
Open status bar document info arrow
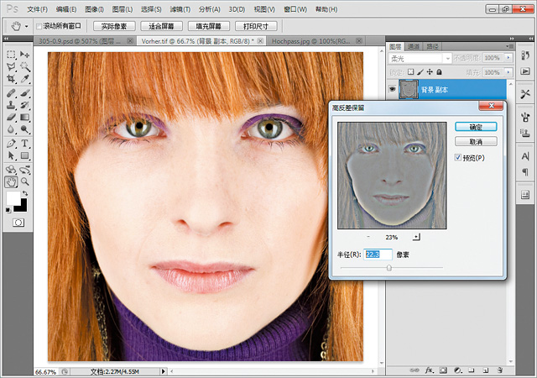tap(164, 371)
